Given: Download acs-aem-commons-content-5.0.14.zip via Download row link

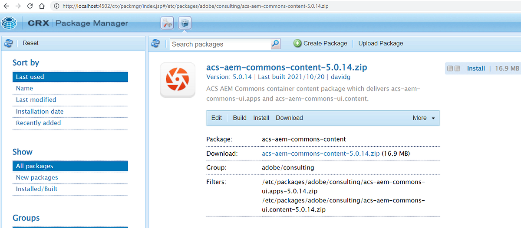Looking at the screenshot, I should (321, 154).
